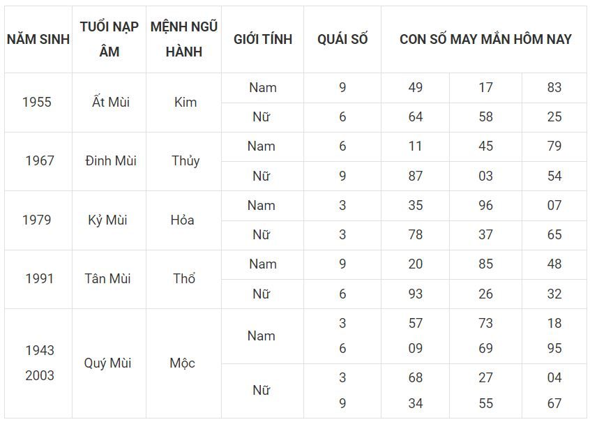This screenshot has height=422, width=590.
Task: Select the 1955 birth year cell
Action: coord(37,102)
